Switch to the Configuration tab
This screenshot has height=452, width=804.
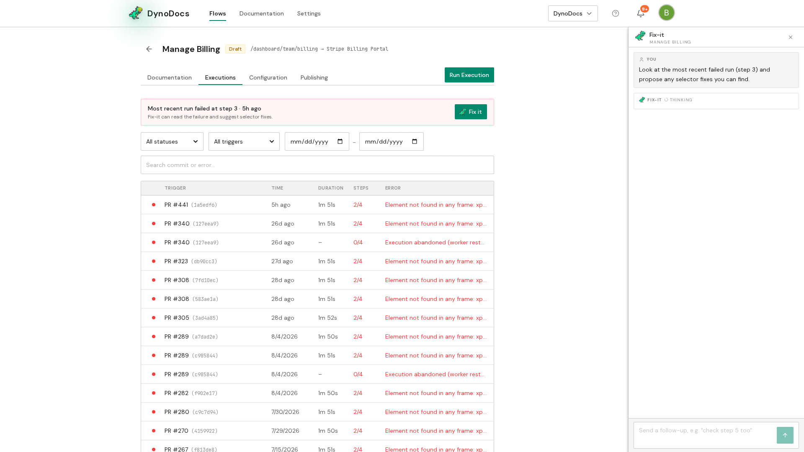tap(268, 77)
